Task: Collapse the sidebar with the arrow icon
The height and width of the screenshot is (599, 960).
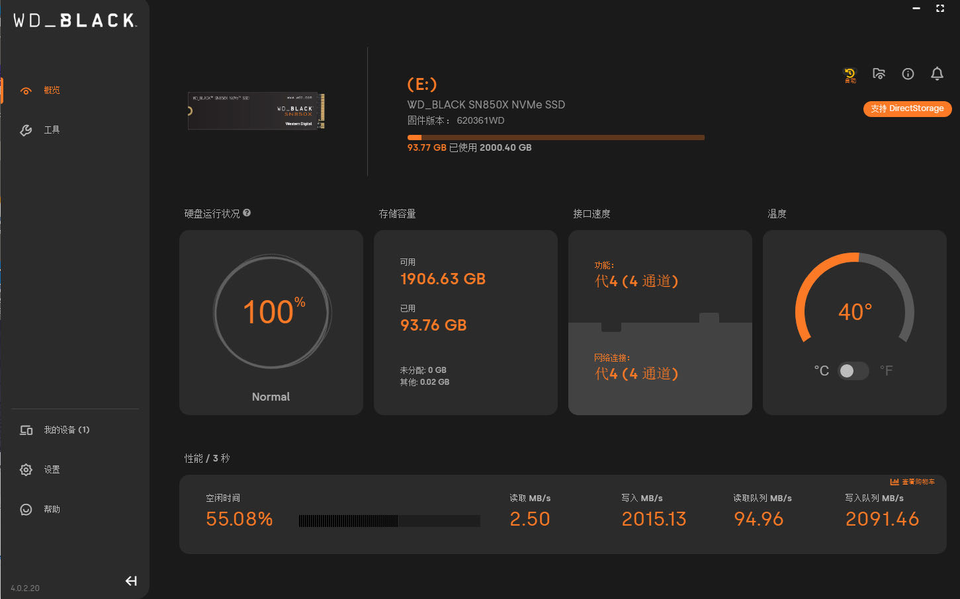Action: (x=131, y=581)
